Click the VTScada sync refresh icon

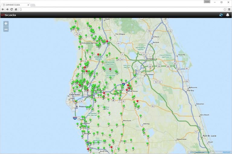coord(221,15)
